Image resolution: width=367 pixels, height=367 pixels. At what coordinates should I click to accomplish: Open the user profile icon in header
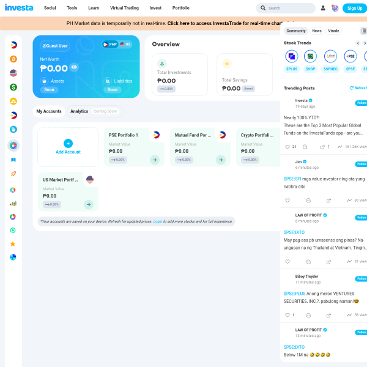point(323,8)
